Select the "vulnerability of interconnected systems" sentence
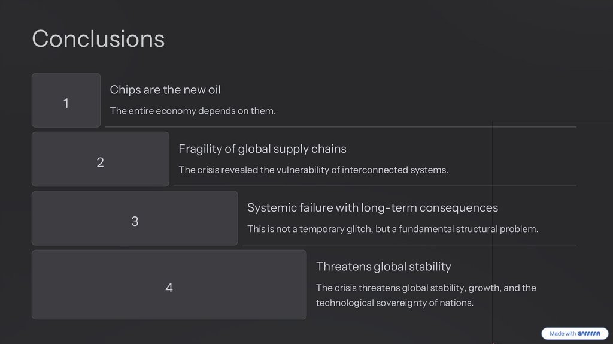Image resolution: width=613 pixels, height=344 pixels. point(313,170)
